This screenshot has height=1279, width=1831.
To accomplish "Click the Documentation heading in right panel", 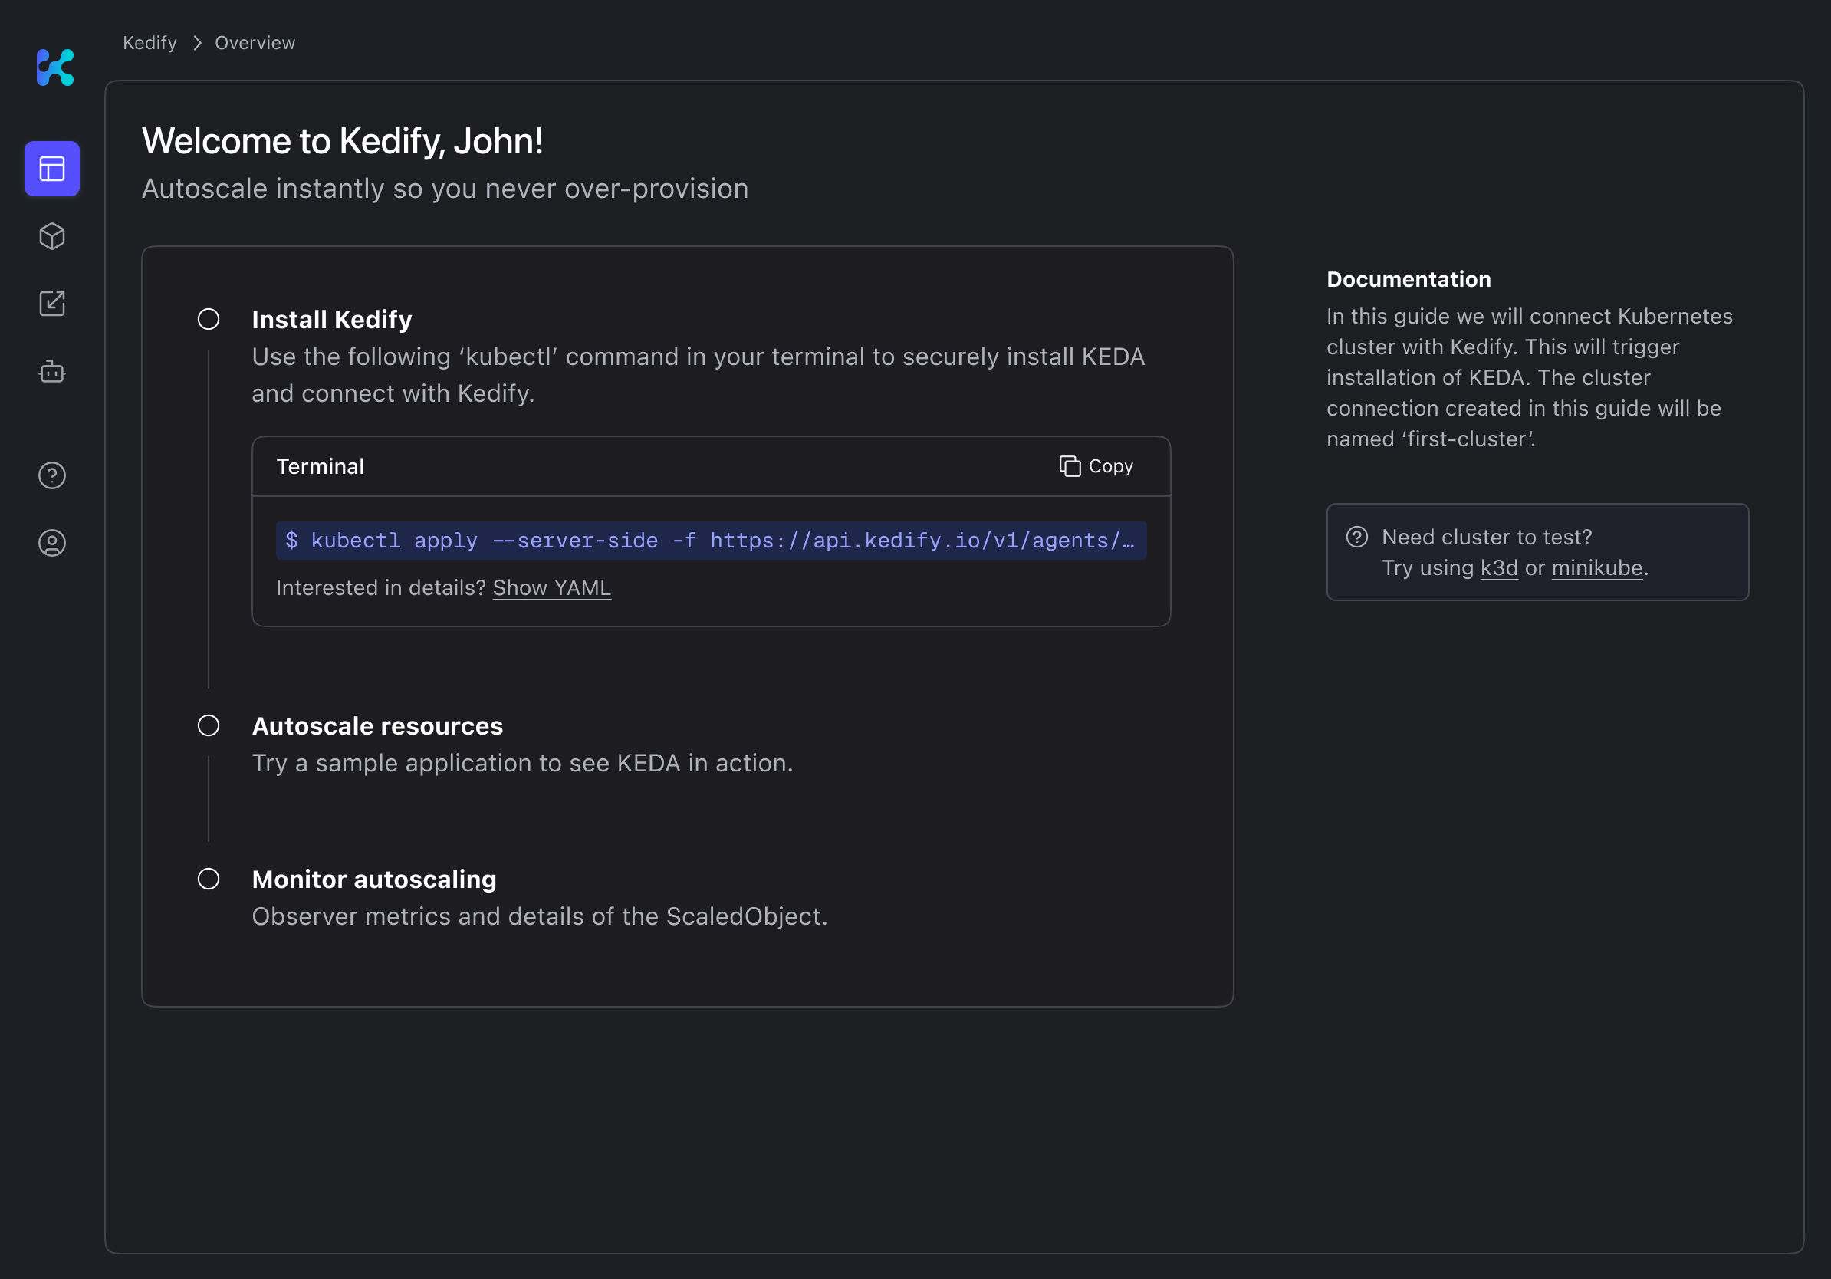I will pyautogui.click(x=1409, y=279).
